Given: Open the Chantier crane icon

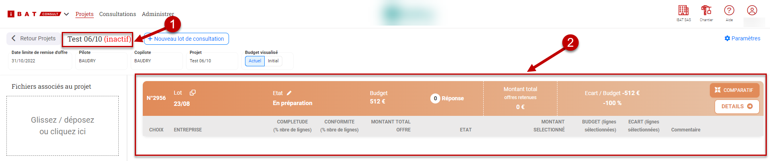Looking at the screenshot, I should click(x=706, y=10).
